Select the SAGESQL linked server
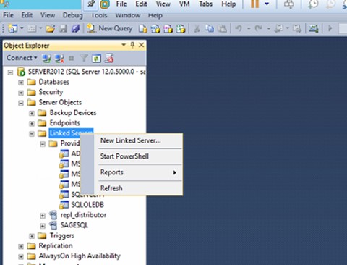The image size is (347, 265). [x=74, y=225]
